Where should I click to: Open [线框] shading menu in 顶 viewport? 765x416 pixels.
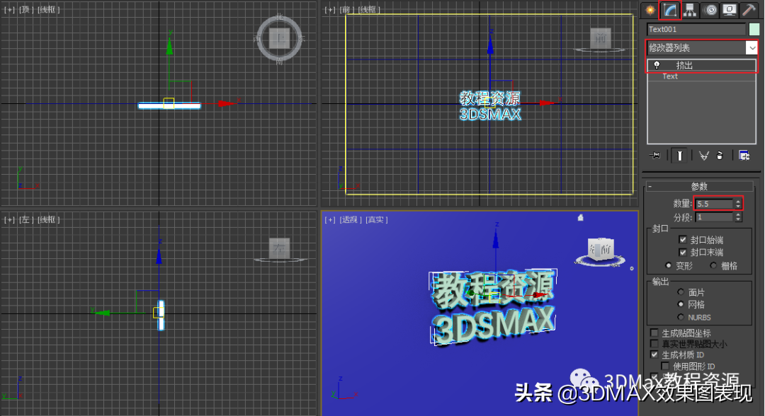click(48, 10)
